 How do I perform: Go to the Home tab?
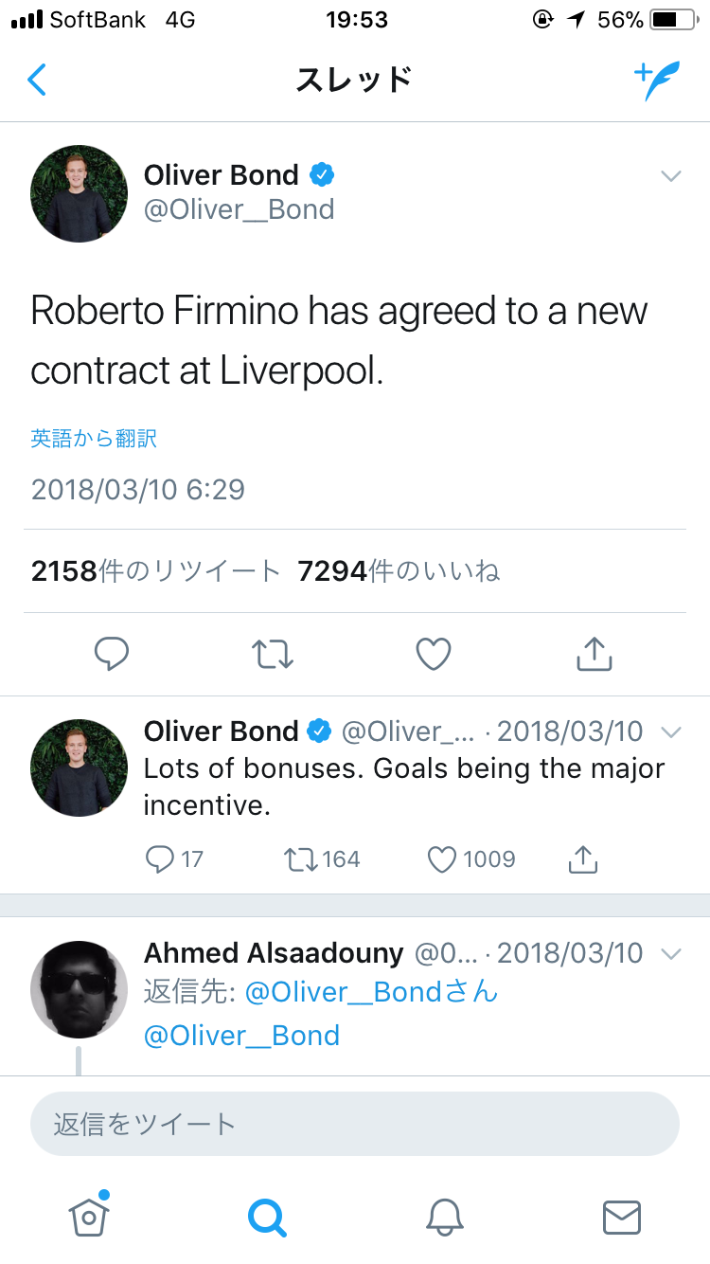[x=89, y=1217]
